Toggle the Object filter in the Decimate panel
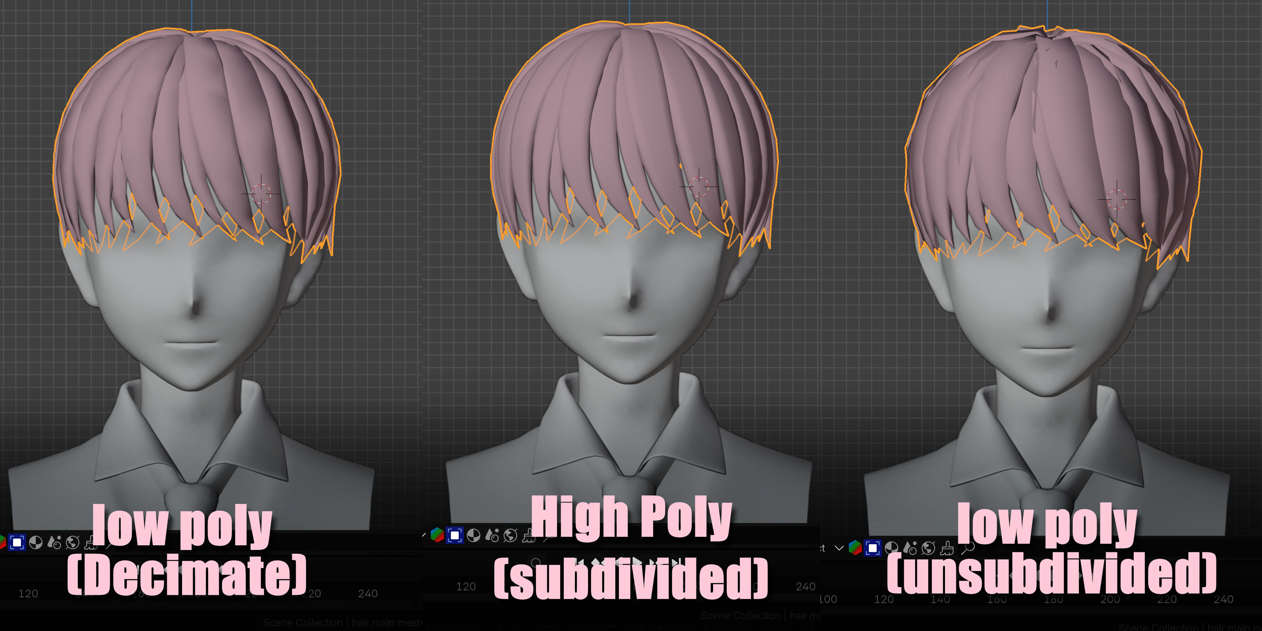Image resolution: width=1262 pixels, height=631 pixels. (x=17, y=542)
